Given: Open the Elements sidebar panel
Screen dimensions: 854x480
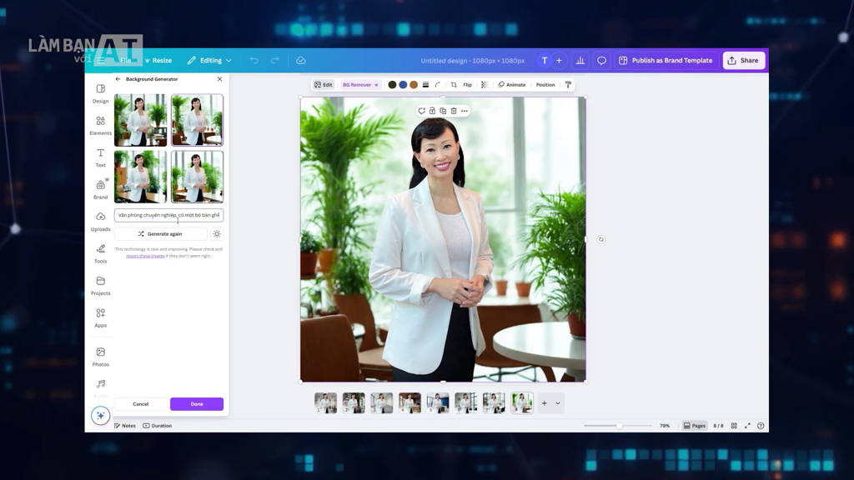Looking at the screenshot, I should click(100, 125).
